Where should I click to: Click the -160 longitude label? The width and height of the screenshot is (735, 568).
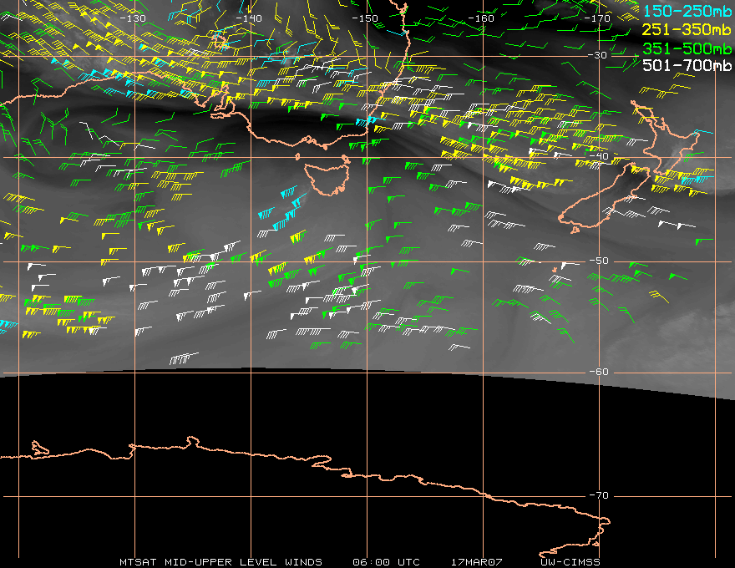[x=481, y=18]
